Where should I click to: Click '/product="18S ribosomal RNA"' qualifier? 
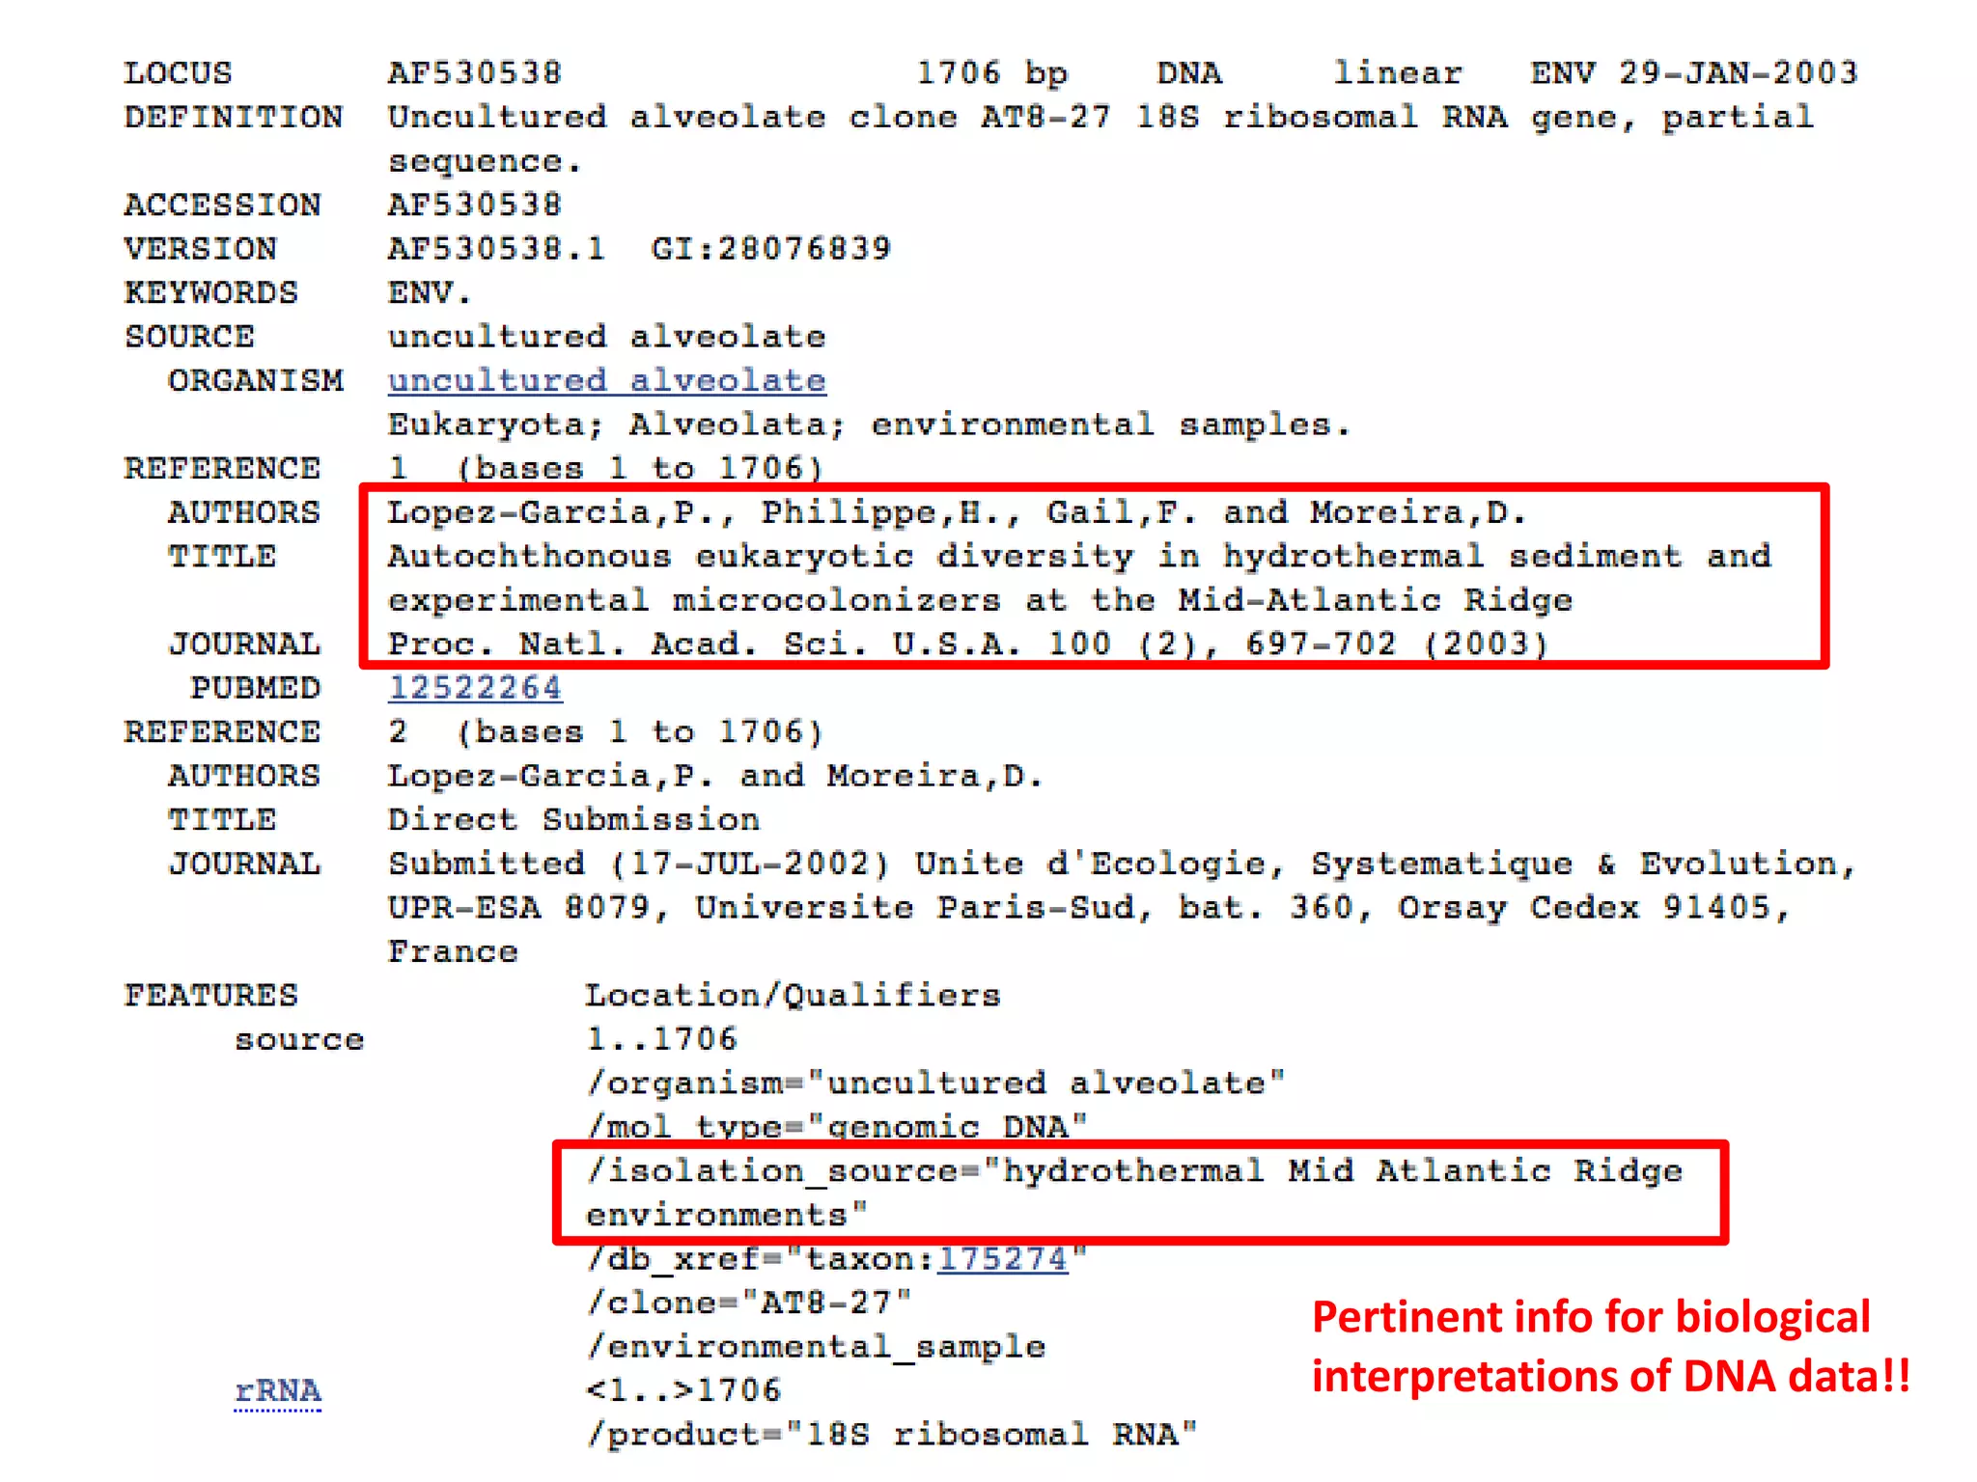(x=891, y=1435)
